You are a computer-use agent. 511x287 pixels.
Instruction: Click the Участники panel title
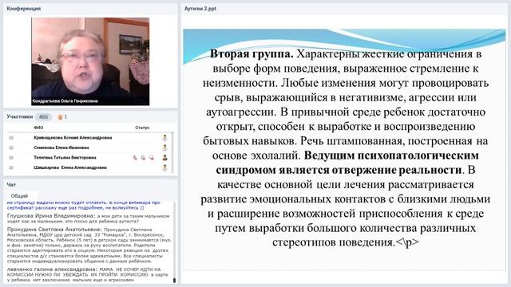coord(19,116)
